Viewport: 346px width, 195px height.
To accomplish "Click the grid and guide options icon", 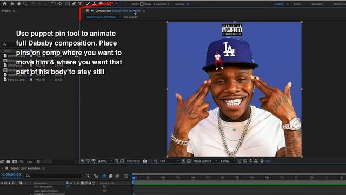I will (116, 161).
